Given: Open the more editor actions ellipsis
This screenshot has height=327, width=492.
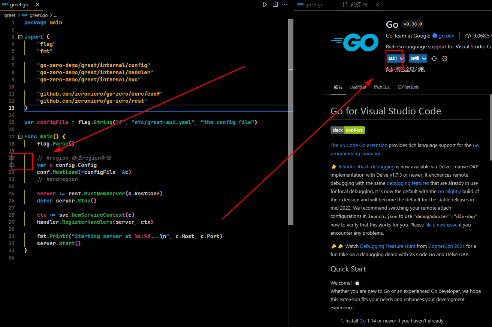Looking at the screenshot, I should pos(285,4).
